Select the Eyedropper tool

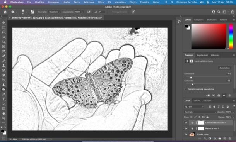pyautogui.click(x=3, y=51)
